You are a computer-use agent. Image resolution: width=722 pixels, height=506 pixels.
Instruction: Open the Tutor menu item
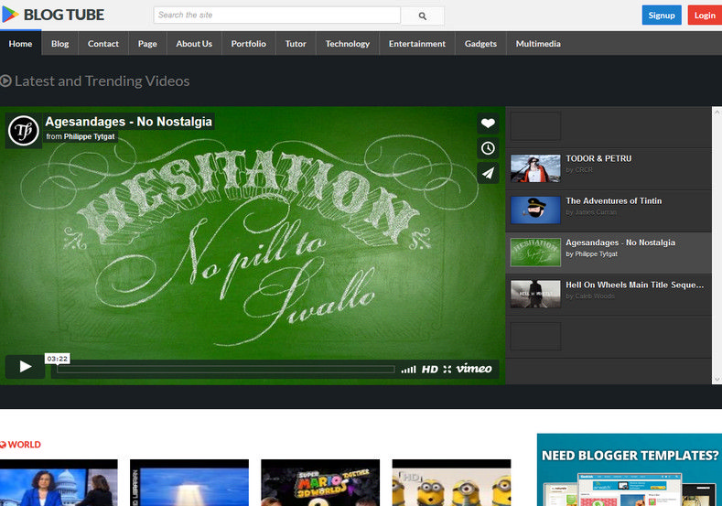point(296,44)
